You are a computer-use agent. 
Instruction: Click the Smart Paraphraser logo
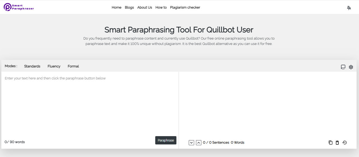[x=19, y=7]
